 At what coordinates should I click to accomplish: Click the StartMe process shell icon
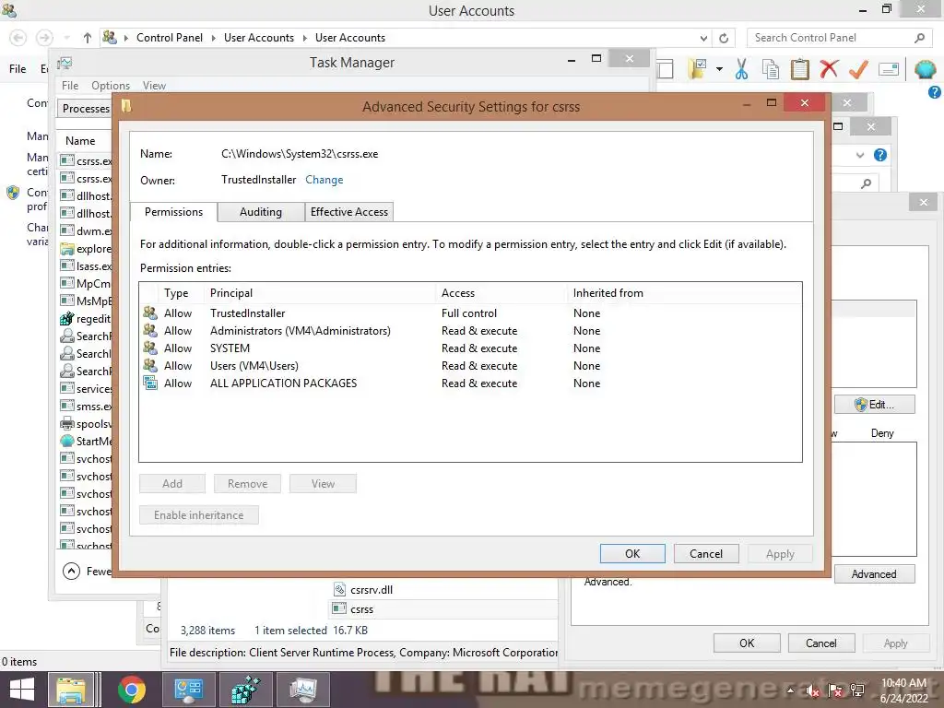click(66, 441)
